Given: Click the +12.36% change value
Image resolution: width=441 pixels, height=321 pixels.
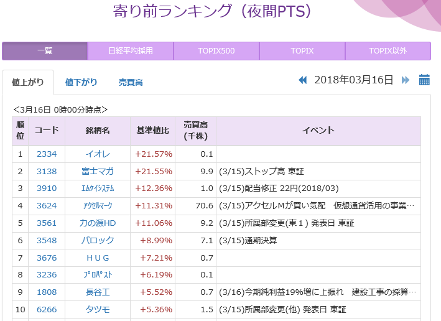Looking at the screenshot, I should 154,188.
